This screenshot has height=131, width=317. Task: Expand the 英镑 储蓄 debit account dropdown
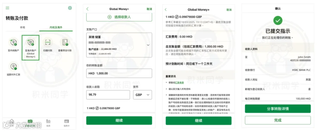(x=119, y=45)
